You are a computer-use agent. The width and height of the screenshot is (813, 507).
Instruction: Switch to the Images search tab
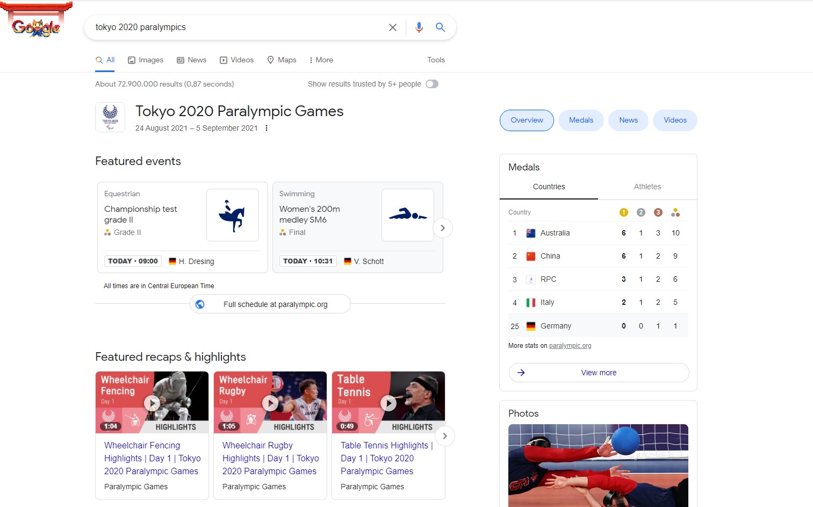[145, 60]
